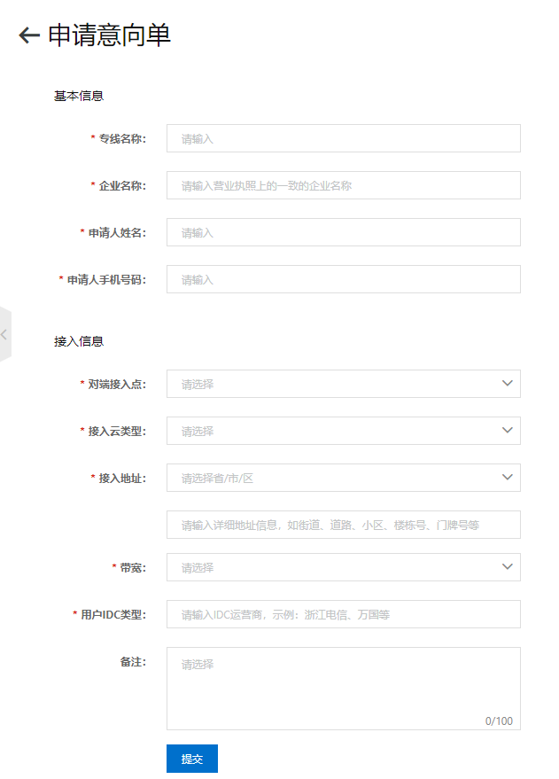Click the 企业名称 input field

344,185
